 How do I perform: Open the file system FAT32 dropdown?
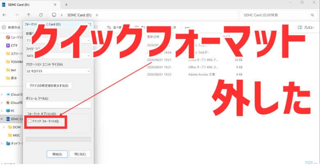[x=58, y=56]
